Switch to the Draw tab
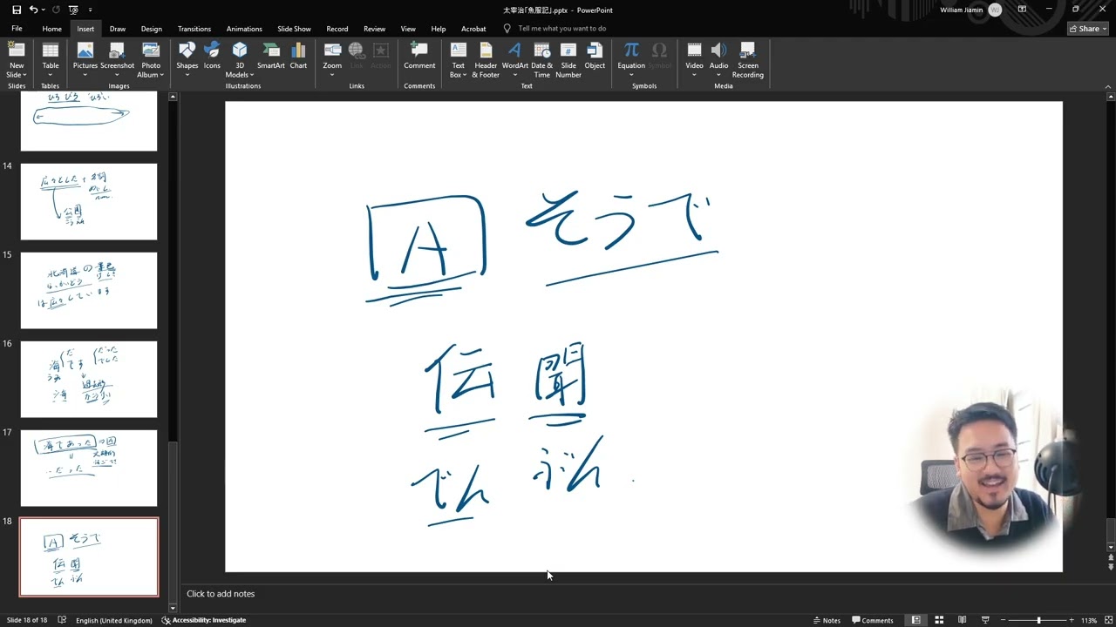 117,29
